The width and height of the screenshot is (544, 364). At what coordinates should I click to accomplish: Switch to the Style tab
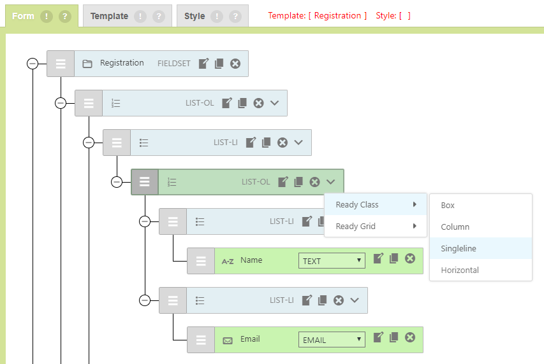click(x=195, y=16)
